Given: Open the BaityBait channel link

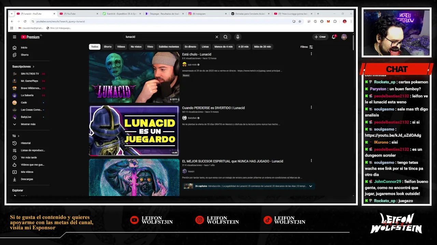Looking at the screenshot, I should (x=192, y=118).
